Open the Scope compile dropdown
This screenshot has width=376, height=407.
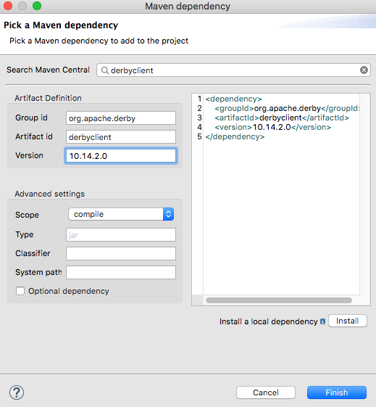[x=121, y=214]
